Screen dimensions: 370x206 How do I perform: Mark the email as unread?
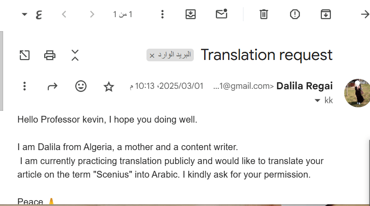click(221, 14)
